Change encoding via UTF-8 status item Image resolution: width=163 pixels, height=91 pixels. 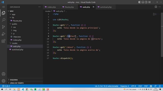[x=133, y=86]
